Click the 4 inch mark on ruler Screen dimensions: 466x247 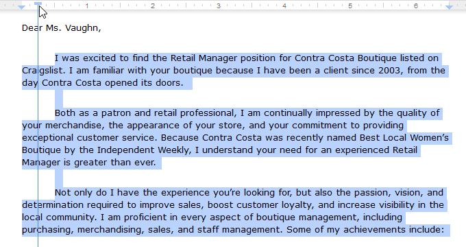(x=284, y=5)
